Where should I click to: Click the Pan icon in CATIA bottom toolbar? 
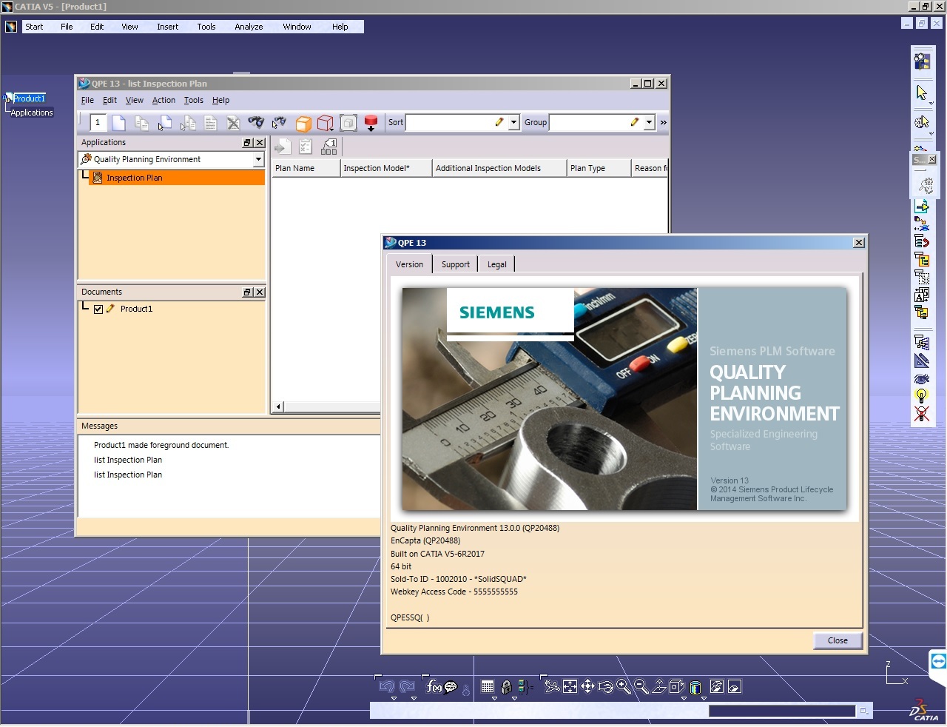coord(587,686)
